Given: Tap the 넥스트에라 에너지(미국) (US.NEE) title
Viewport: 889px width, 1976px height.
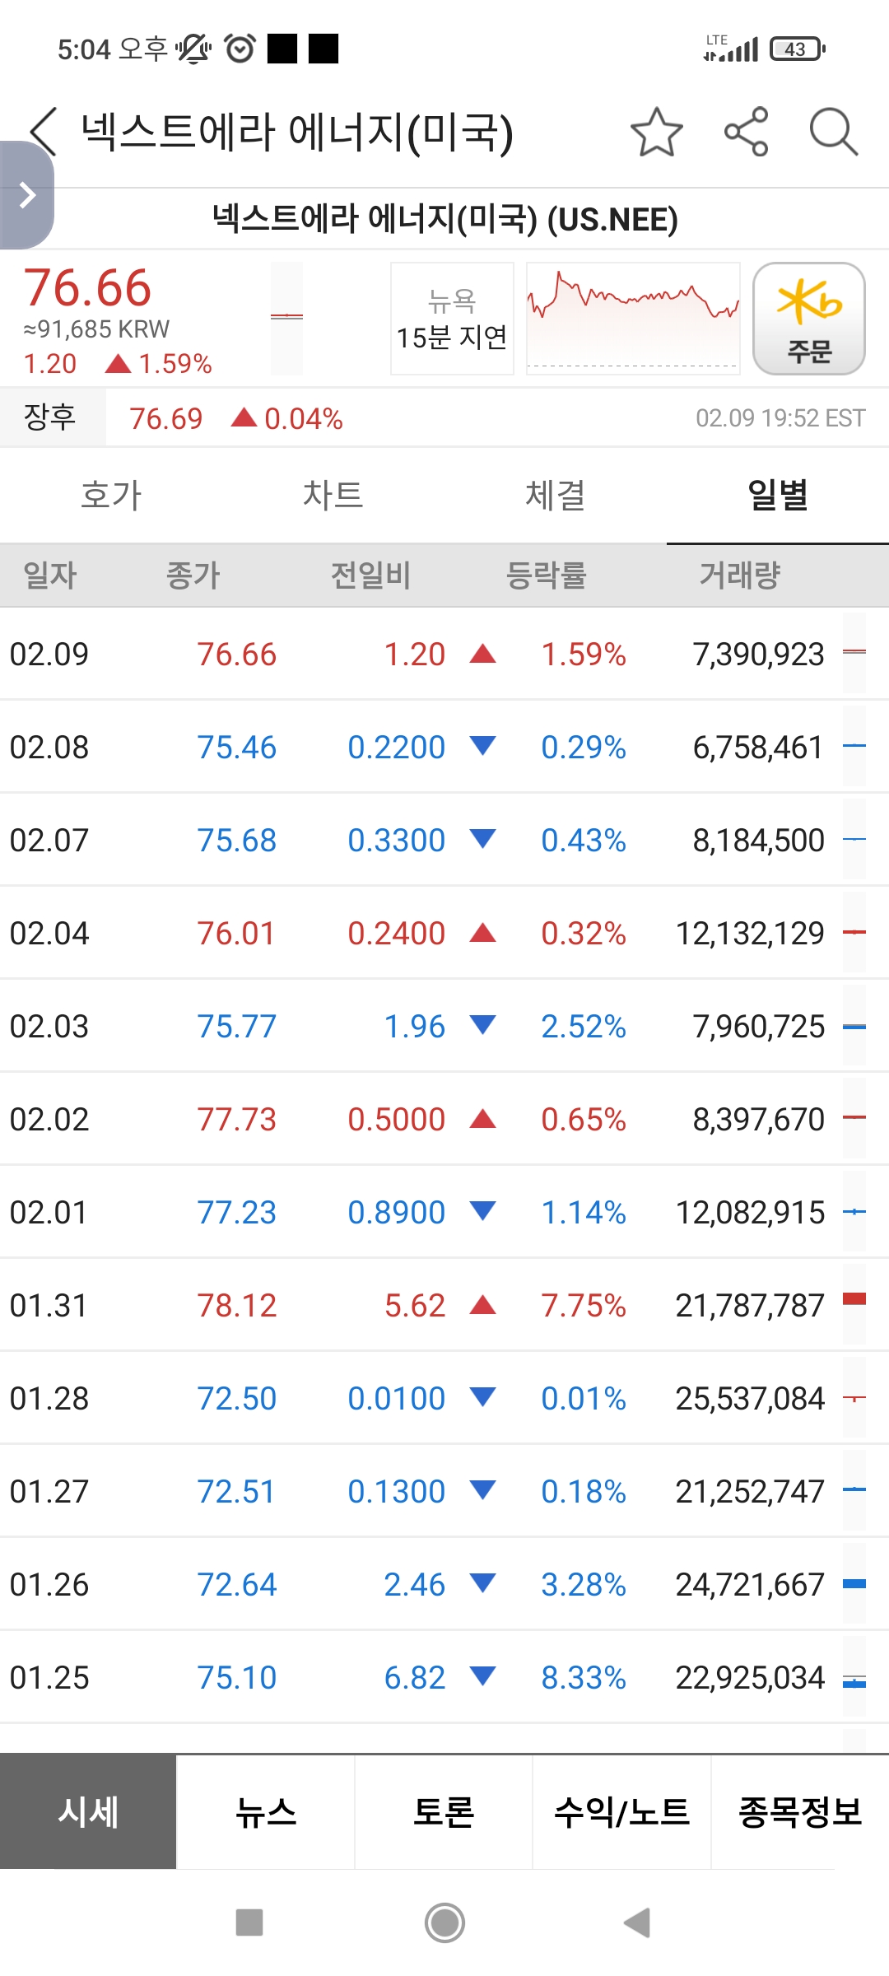Looking at the screenshot, I should 445,219.
